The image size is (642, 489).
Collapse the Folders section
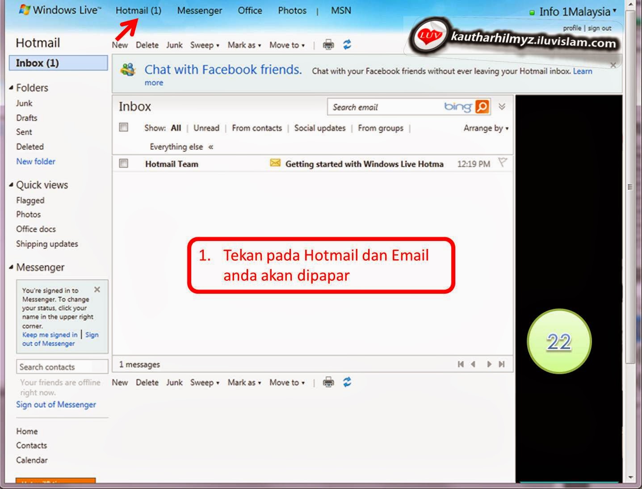point(12,88)
